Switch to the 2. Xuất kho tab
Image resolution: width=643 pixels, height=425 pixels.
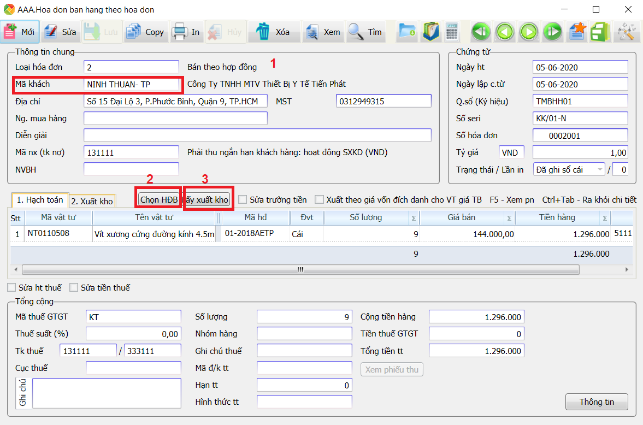[x=92, y=201]
